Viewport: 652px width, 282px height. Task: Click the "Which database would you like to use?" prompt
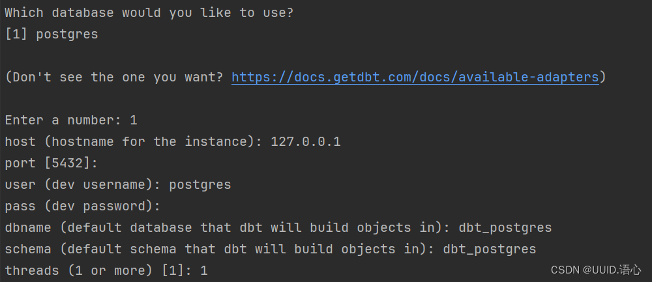pyautogui.click(x=149, y=13)
